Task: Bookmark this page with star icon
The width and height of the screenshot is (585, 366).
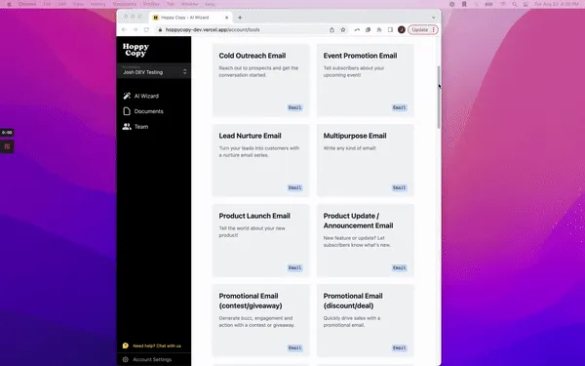Action: [x=343, y=29]
